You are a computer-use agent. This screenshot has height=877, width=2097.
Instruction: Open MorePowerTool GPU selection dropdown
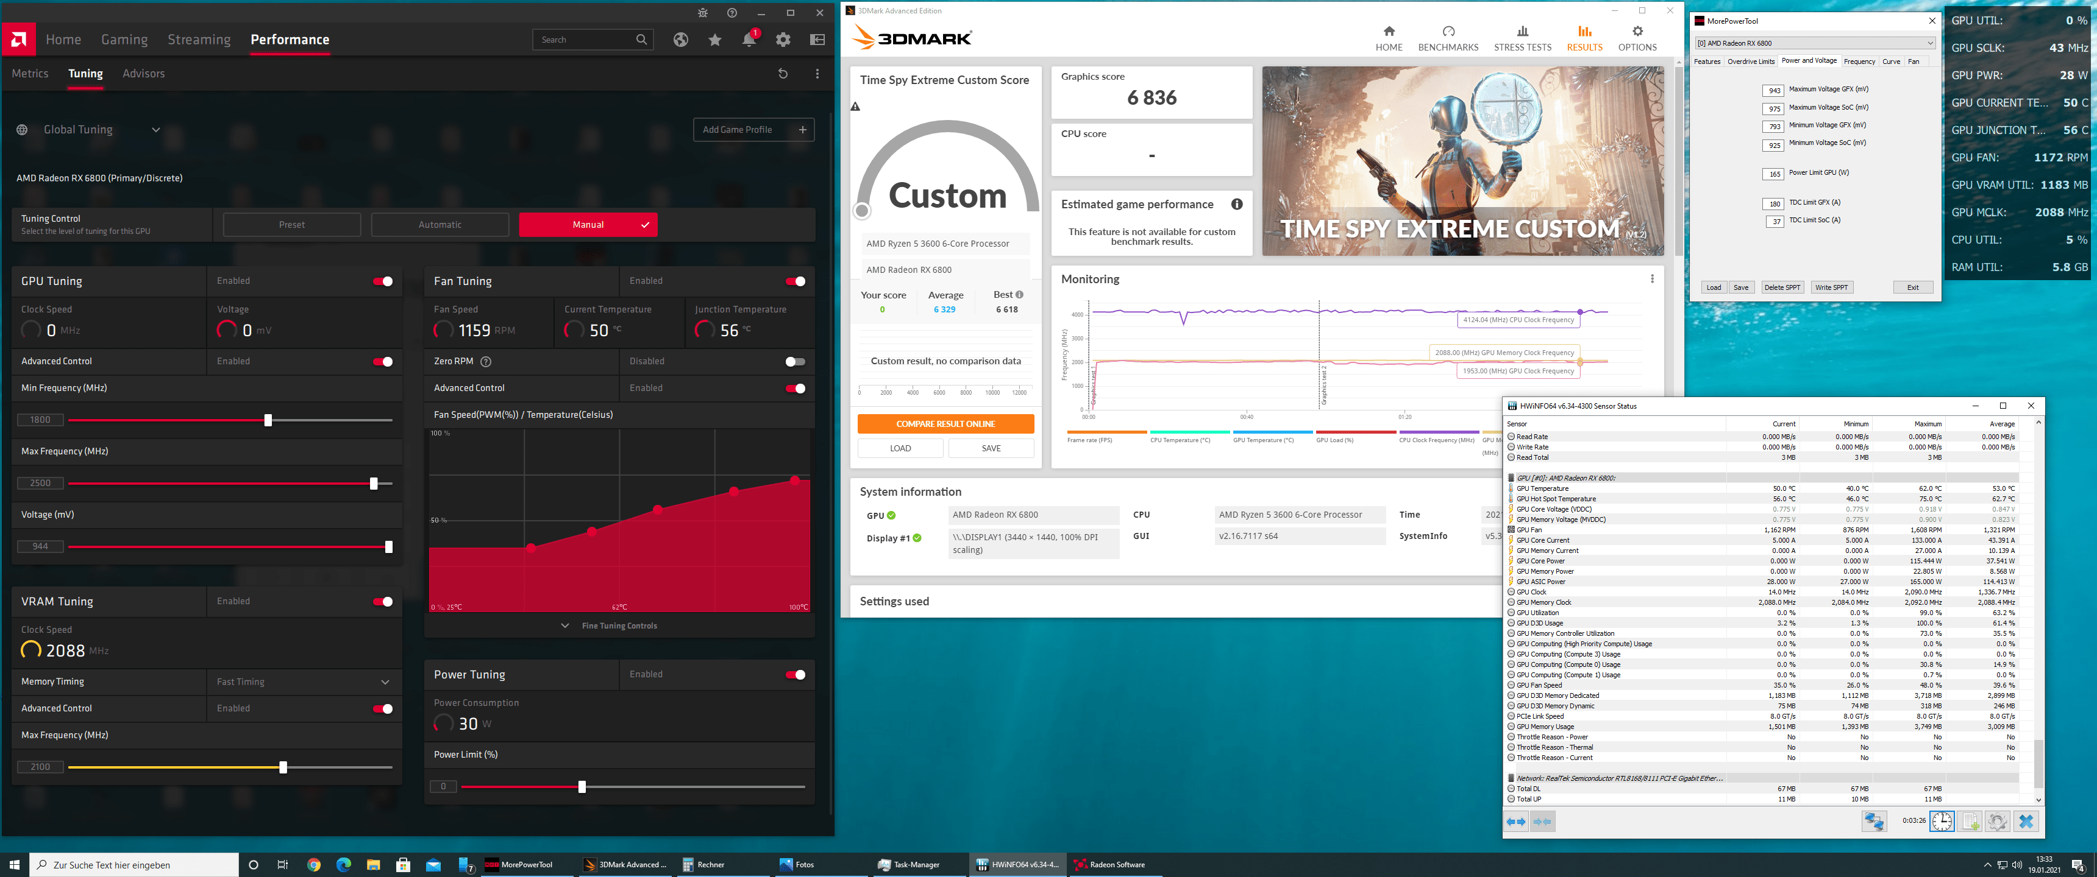click(x=1815, y=43)
